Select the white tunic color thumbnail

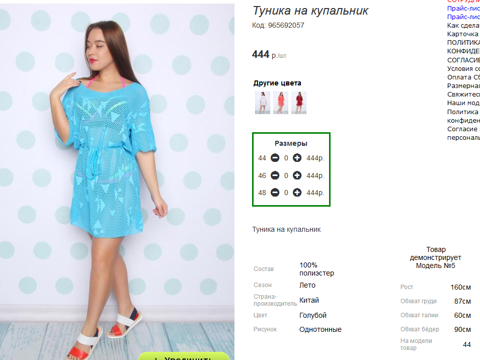(262, 103)
